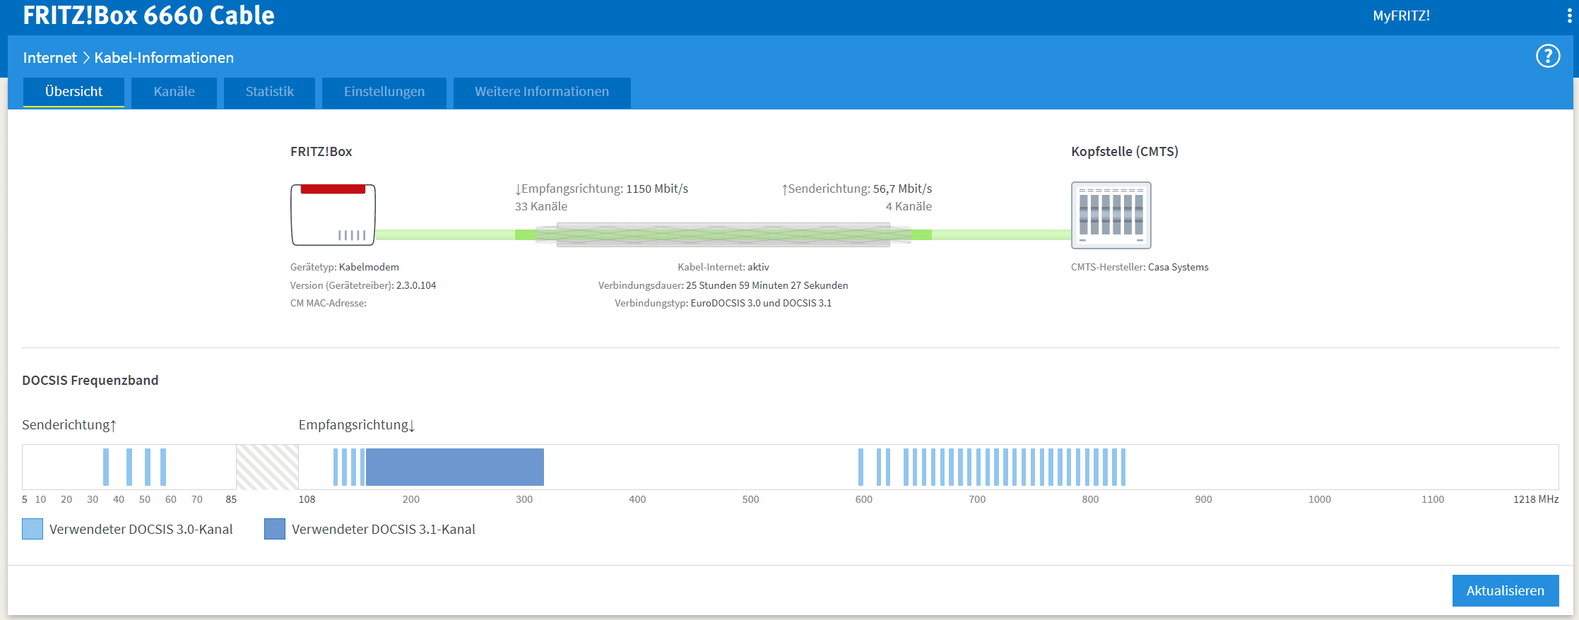Open the Weitere Informationen tab
1579x620 pixels.
click(x=542, y=93)
